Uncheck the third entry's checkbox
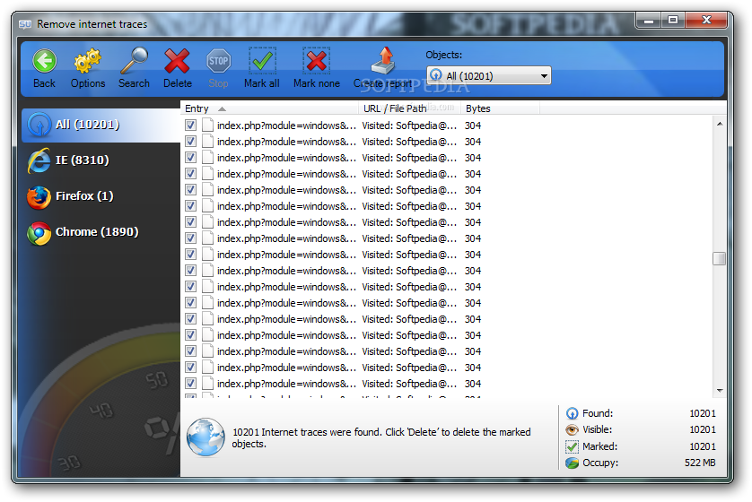This screenshot has width=752, height=502. pos(190,158)
